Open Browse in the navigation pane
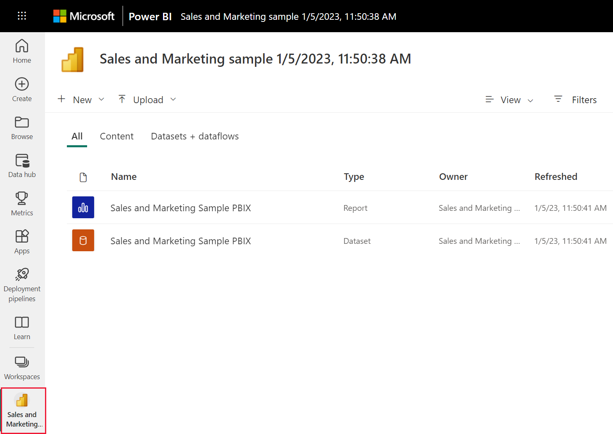Image resolution: width=613 pixels, height=434 pixels. tap(22, 127)
